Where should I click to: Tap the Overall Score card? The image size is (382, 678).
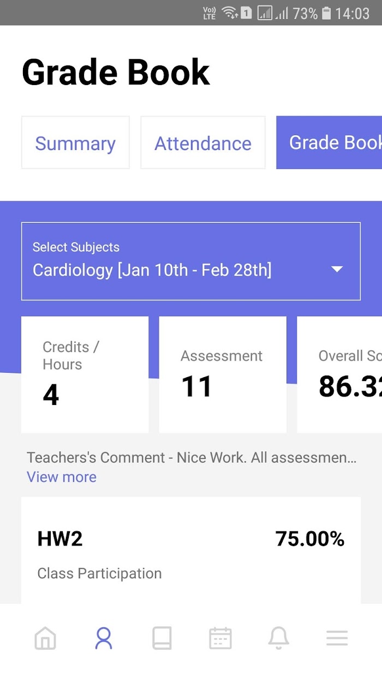coord(339,374)
